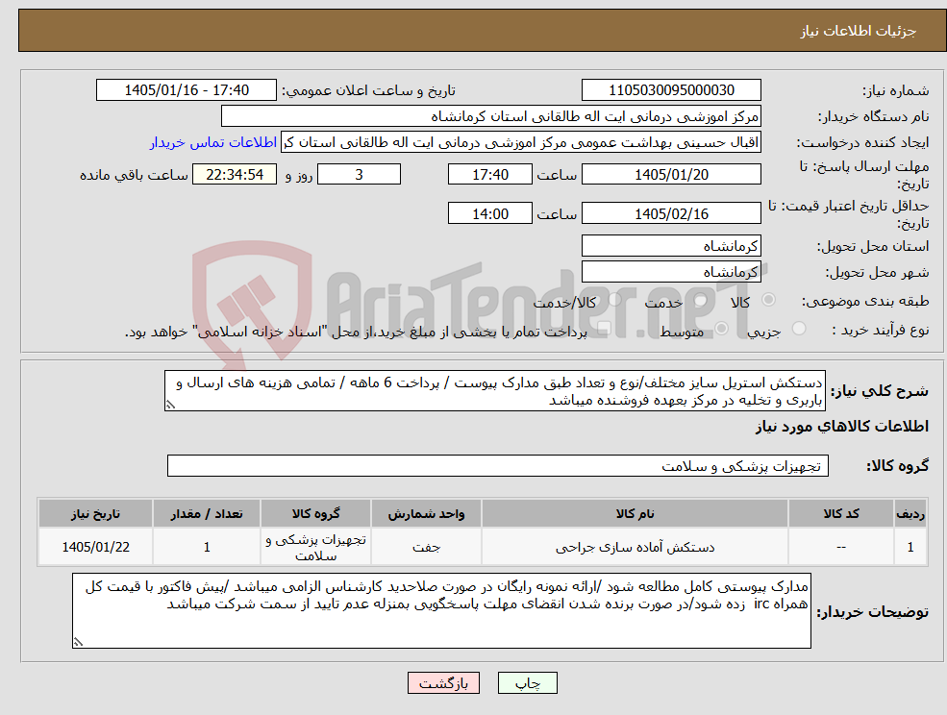Click the response deadline time 17:40

pyautogui.click(x=489, y=175)
